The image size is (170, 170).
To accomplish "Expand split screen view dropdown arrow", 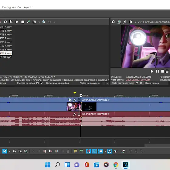I will click(x=135, y=22).
